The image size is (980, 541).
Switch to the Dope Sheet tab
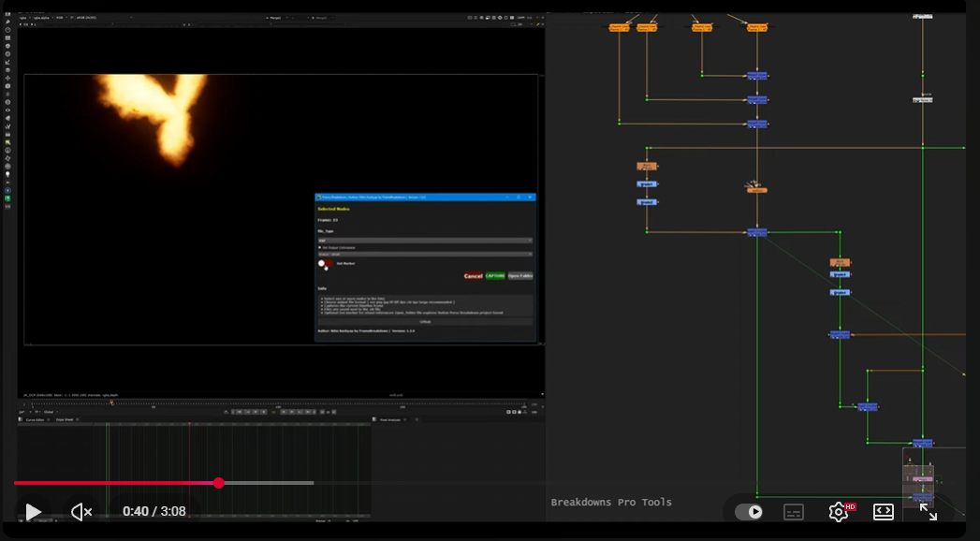pyautogui.click(x=66, y=419)
